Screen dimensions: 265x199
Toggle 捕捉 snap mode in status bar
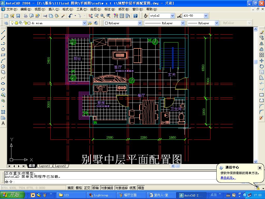click(x=70, y=188)
